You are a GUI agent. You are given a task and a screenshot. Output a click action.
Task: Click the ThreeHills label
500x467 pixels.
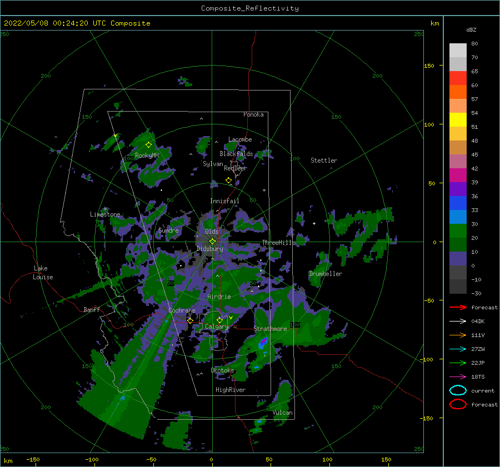279,243
